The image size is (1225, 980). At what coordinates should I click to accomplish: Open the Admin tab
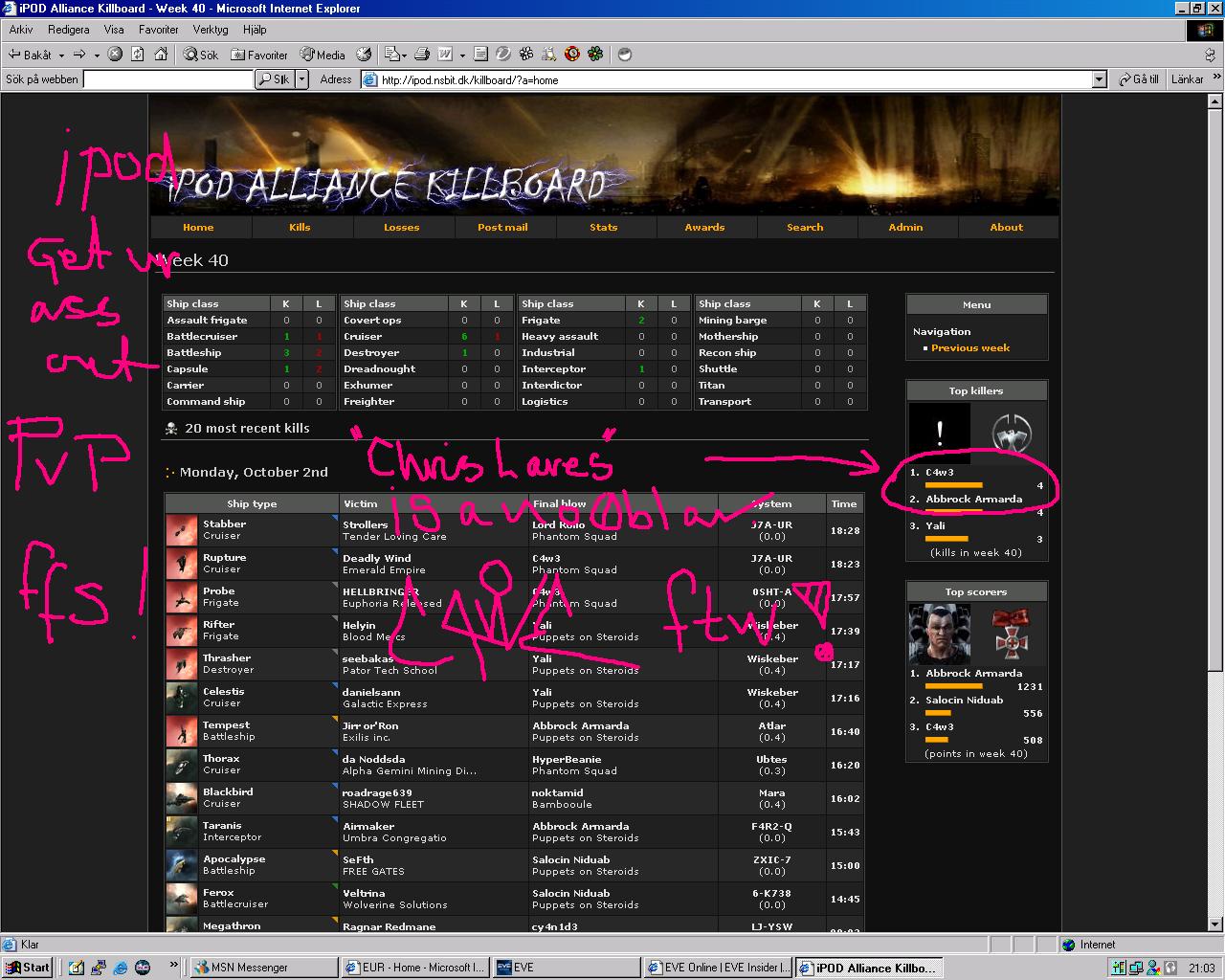[x=905, y=227]
